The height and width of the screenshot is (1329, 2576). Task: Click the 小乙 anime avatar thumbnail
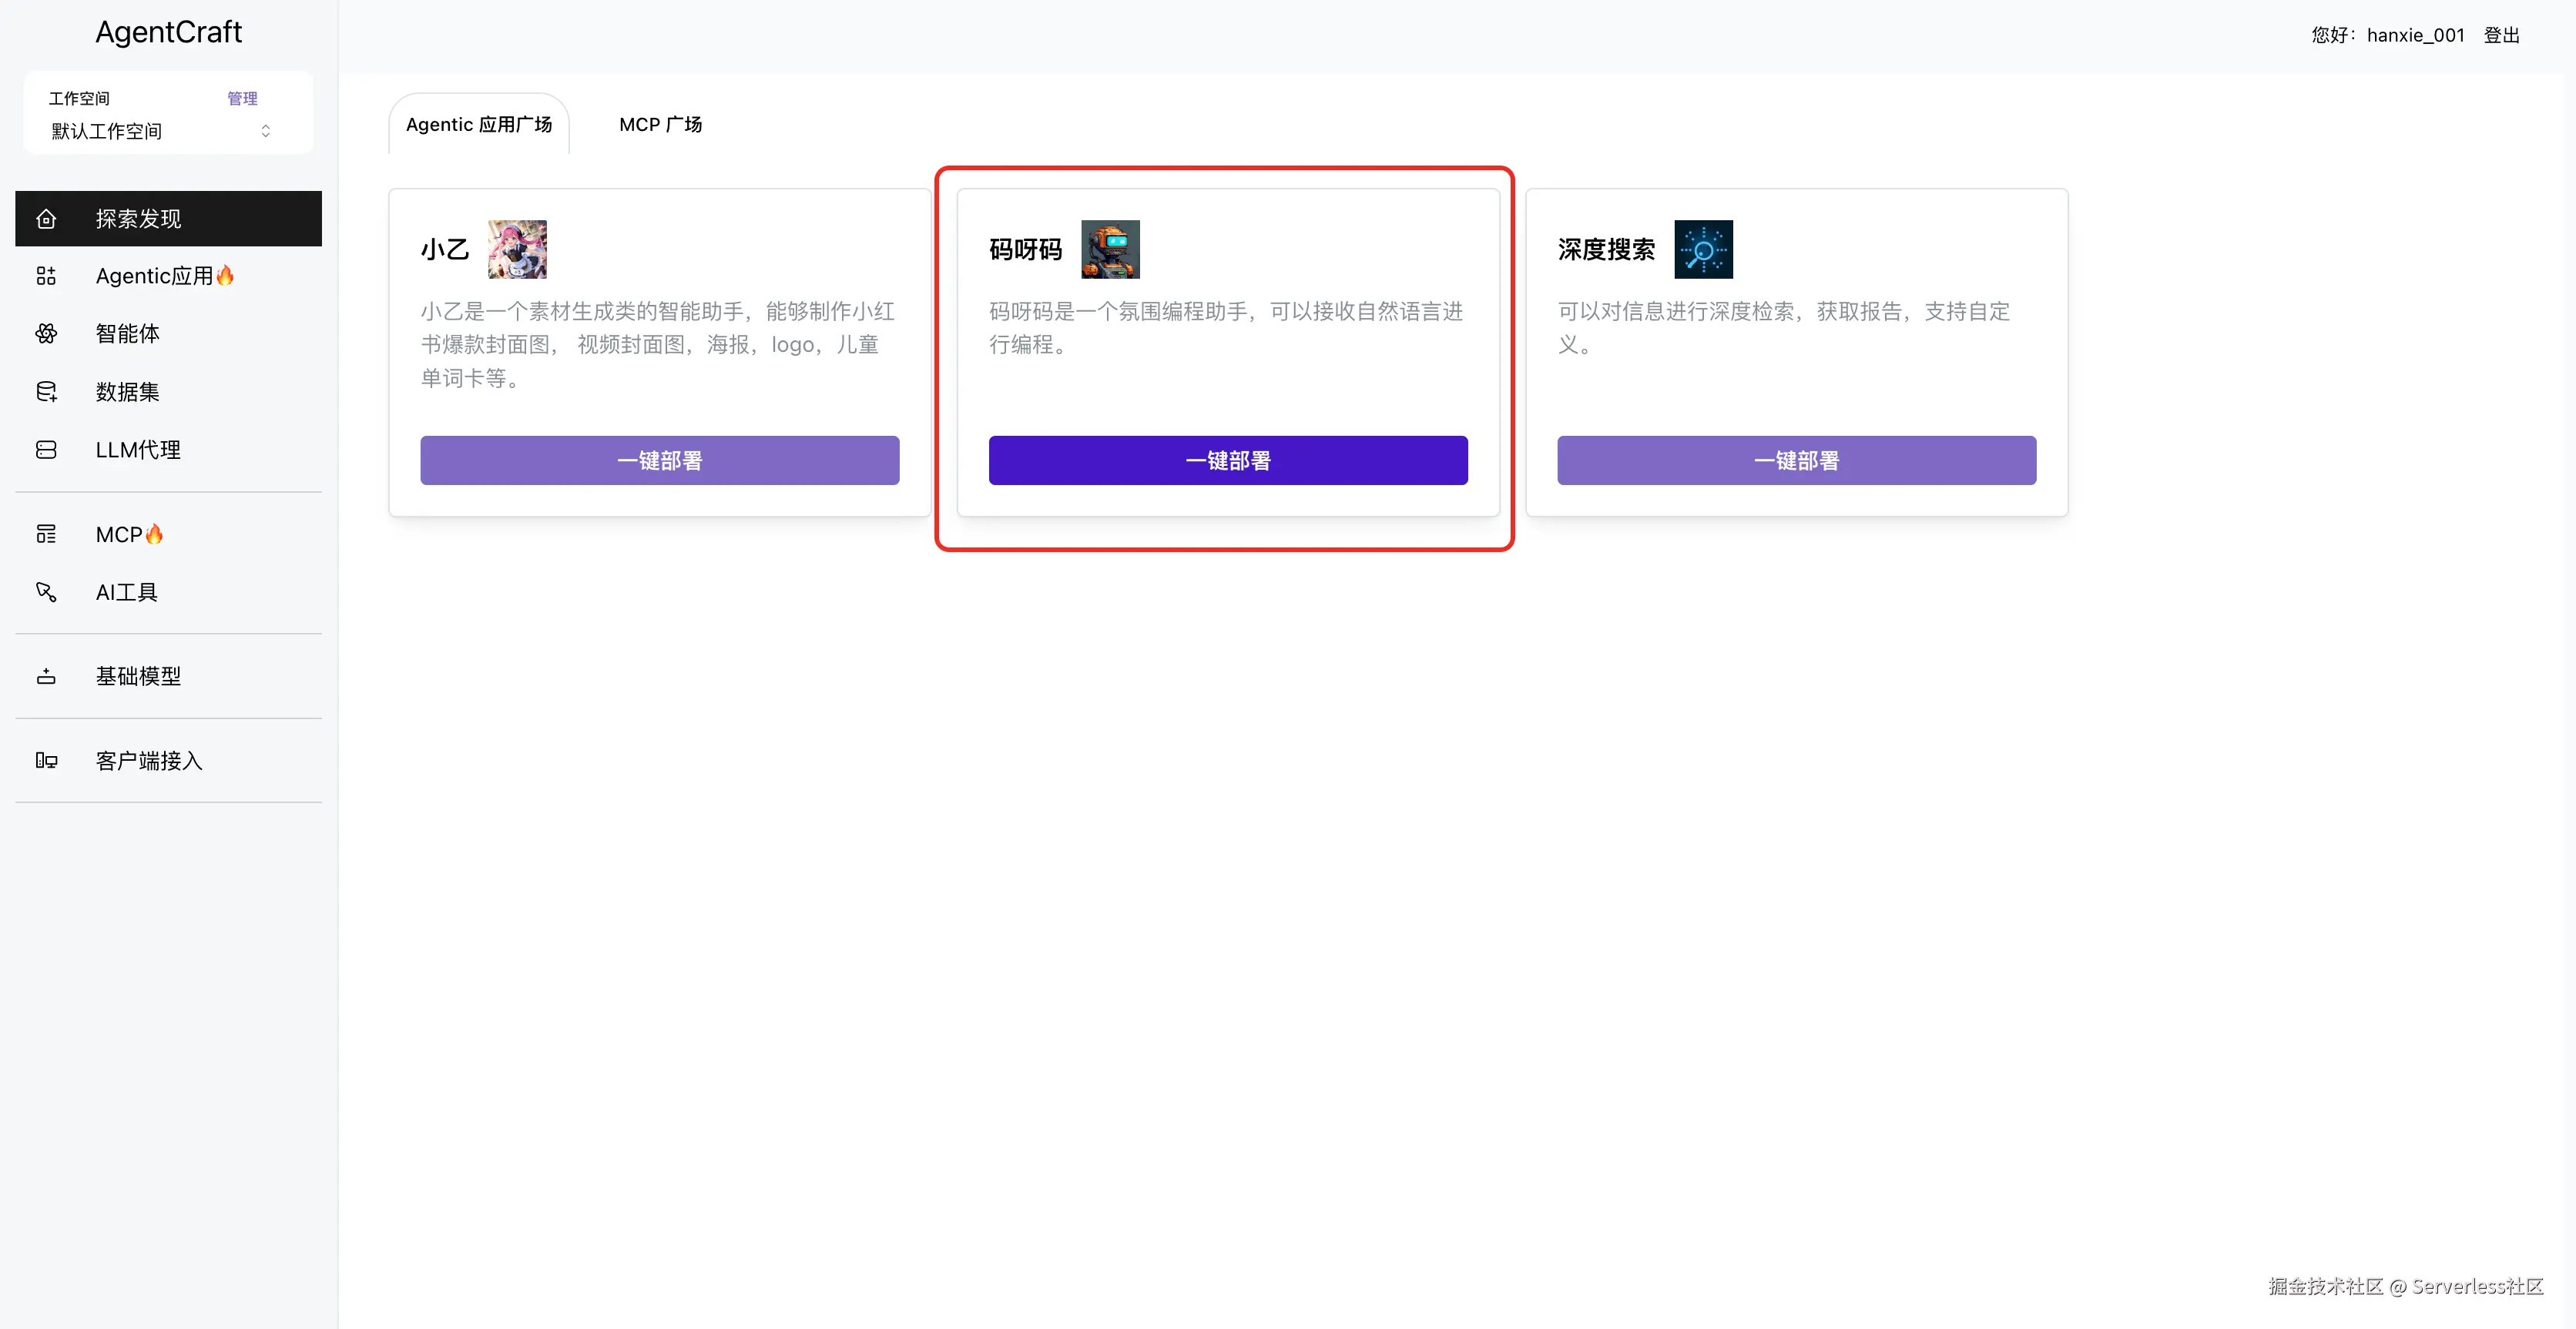[x=517, y=249]
